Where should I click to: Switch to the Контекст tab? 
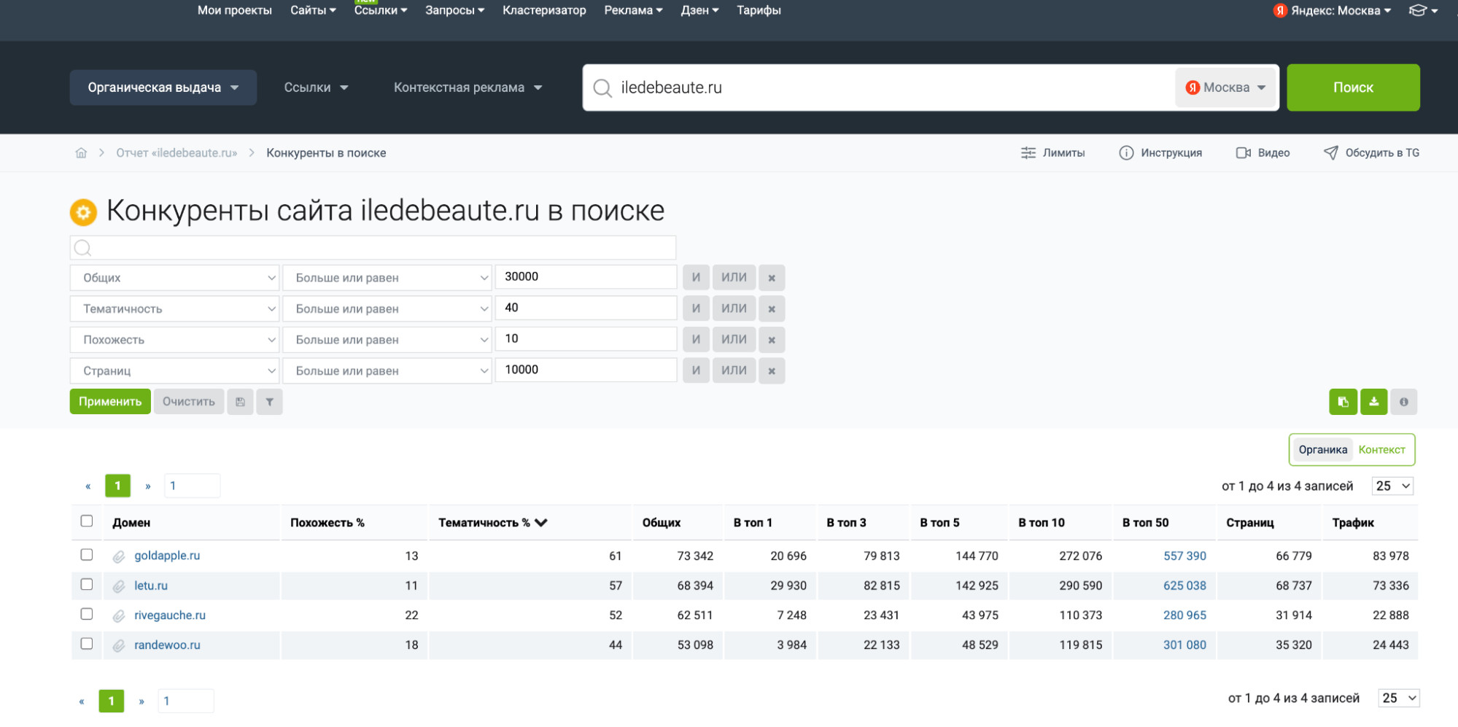coord(1381,450)
